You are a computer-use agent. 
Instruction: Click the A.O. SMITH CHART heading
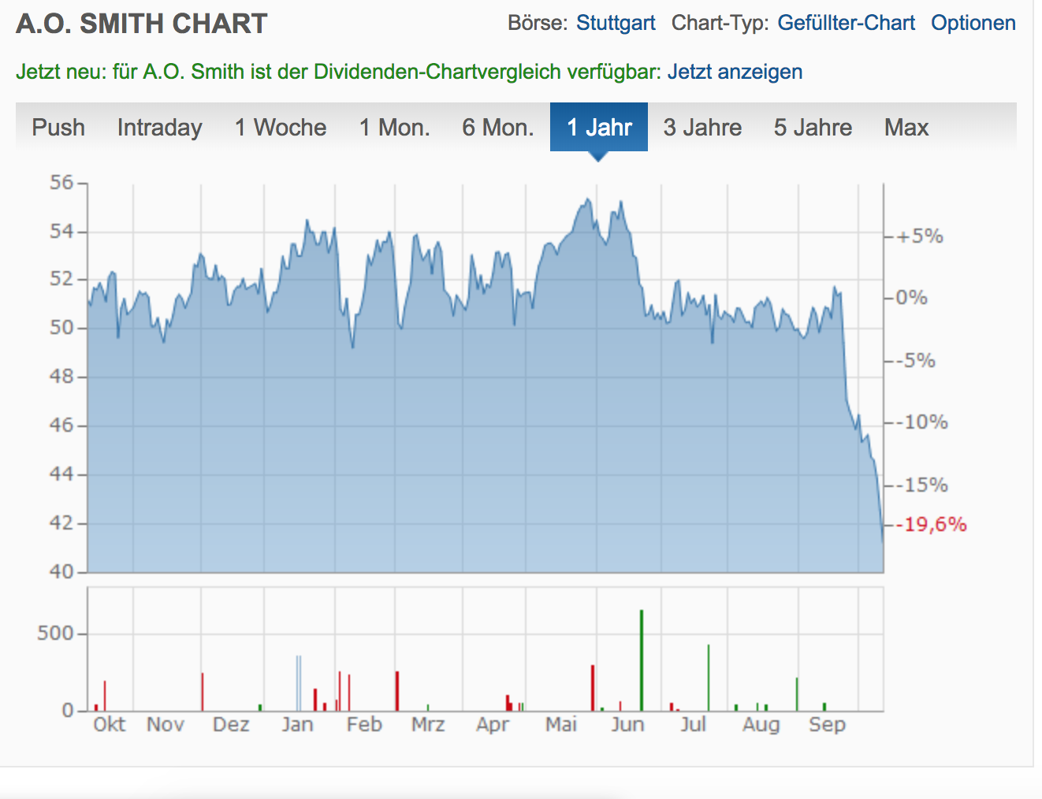pyautogui.click(x=142, y=24)
